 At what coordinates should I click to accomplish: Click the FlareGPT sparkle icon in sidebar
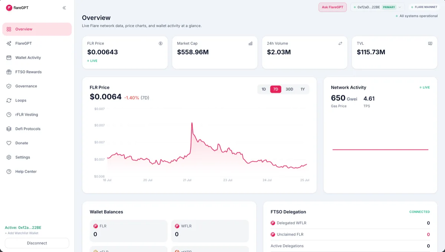pyautogui.click(x=9, y=43)
